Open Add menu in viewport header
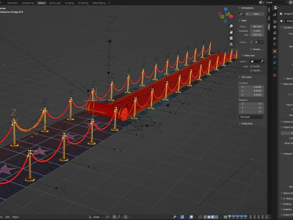 pos(7,217)
